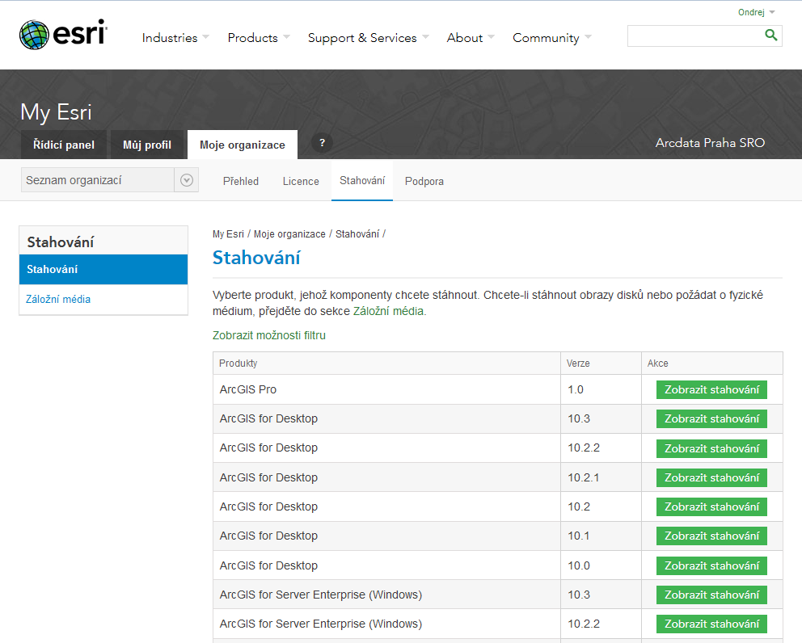Show downloads for ArcGIS Server Enterprise 10.2.2
Screen dimensions: 802x643
click(711, 624)
